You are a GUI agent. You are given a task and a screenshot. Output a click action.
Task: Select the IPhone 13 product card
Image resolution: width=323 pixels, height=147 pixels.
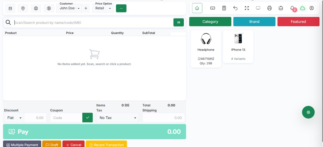[x=238, y=47]
